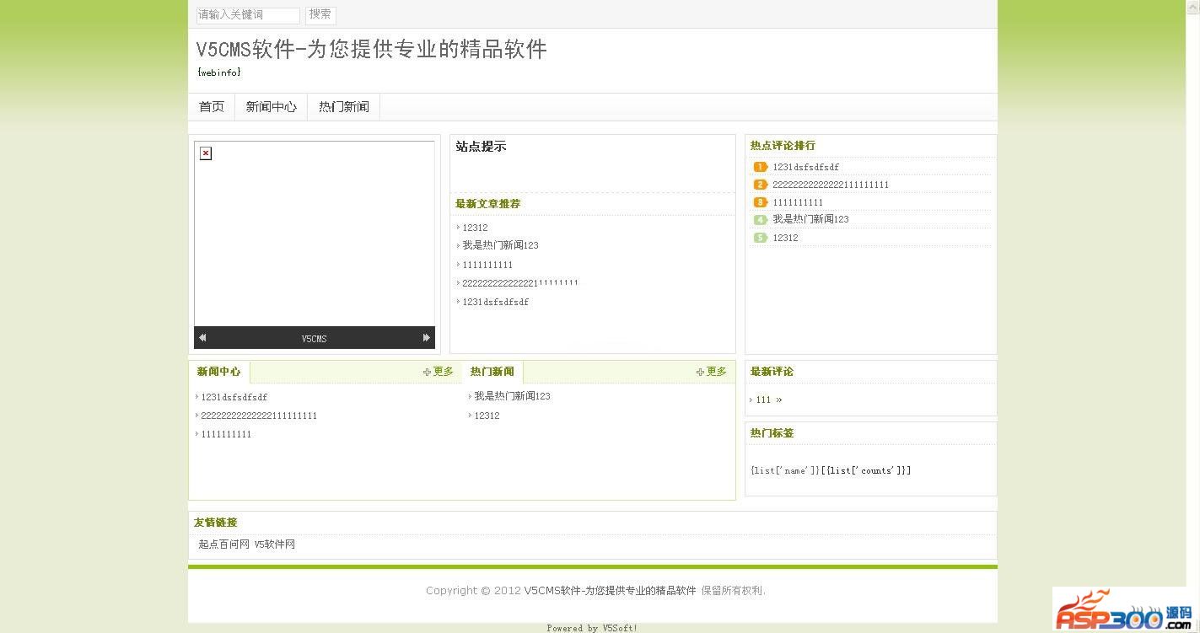Open article 我是热门新闻123 in 最新文章推荐
This screenshot has width=1200, height=633.
pyautogui.click(x=500, y=245)
